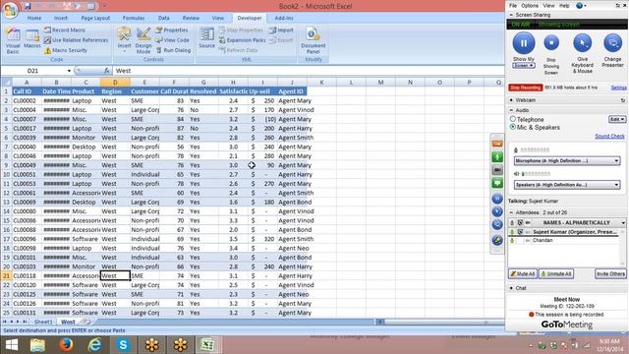Click green microphone icon on GoToMeeting grab tab
This screenshot has width=629, height=354.
point(497,157)
